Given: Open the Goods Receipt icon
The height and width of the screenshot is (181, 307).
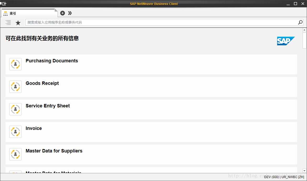Looking at the screenshot, I should tap(15, 87).
